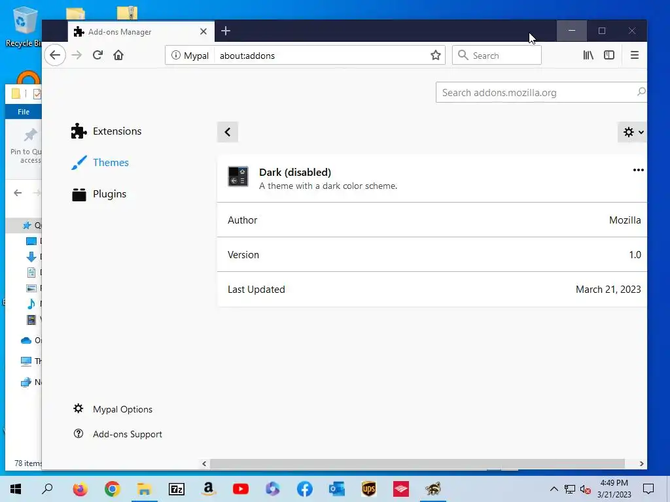Select the Downloads arrow in Explorer
Screen dimensions: 670x502
point(31,256)
